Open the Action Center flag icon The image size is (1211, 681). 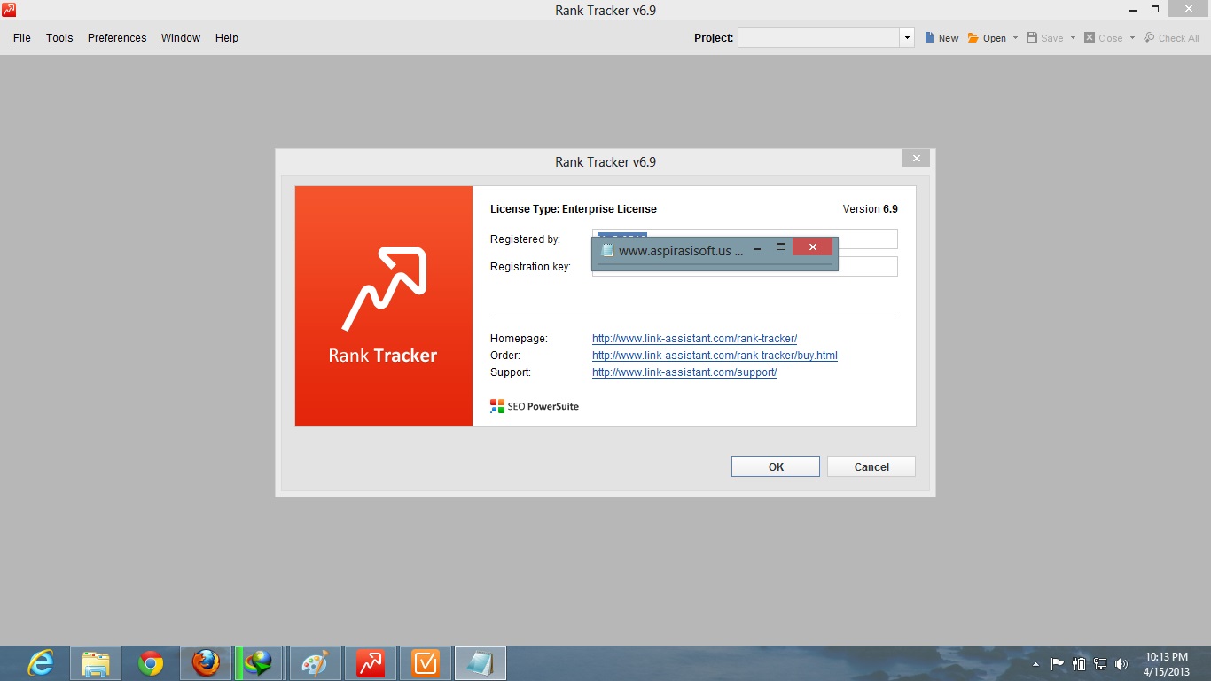1058,663
